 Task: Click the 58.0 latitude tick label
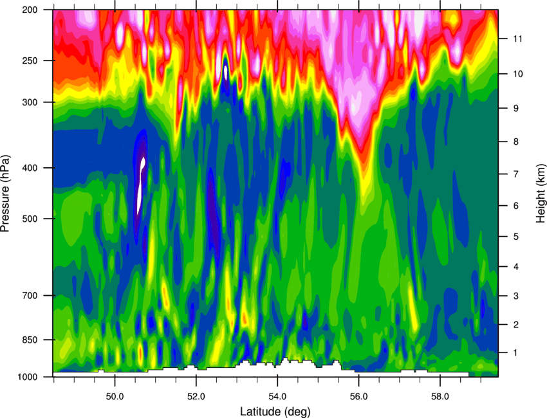440,397
